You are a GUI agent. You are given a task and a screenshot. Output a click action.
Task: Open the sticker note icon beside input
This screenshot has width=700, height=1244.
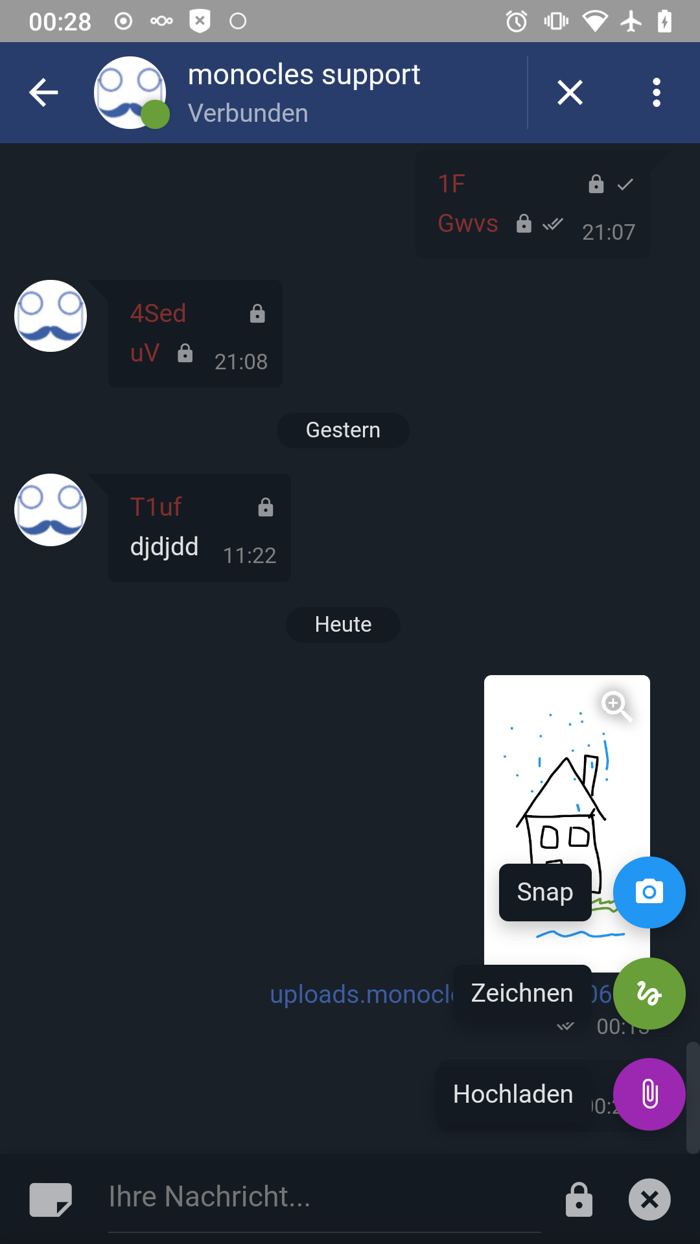pos(51,1199)
